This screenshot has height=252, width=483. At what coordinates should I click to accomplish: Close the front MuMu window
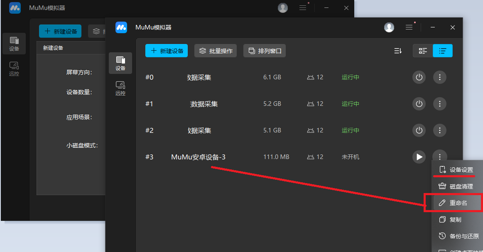453,27
